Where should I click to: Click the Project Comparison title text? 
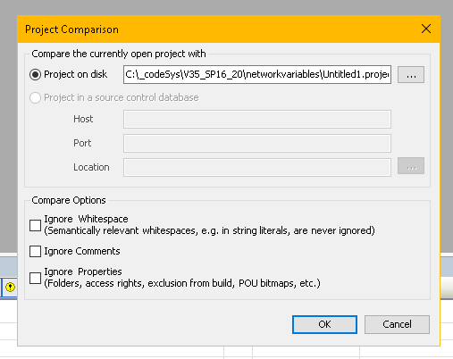71,29
